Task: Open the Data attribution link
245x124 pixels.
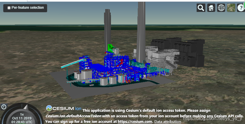Action: [168, 122]
